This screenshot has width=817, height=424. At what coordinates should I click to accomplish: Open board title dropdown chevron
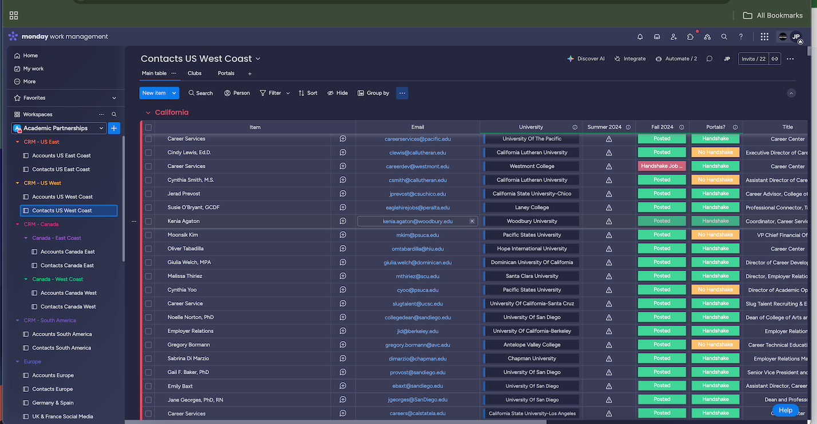coord(258,59)
